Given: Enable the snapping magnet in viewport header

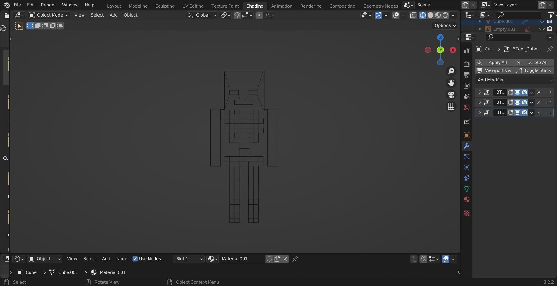Looking at the screenshot, I should [x=237, y=15].
